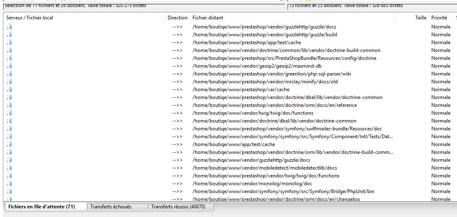457x217 pixels.
Task: Select path /home/boutiqe/www/vendor/twig/twig/doc/functions
Action: click(x=253, y=113)
